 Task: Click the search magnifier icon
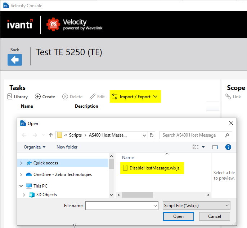(x=227, y=135)
